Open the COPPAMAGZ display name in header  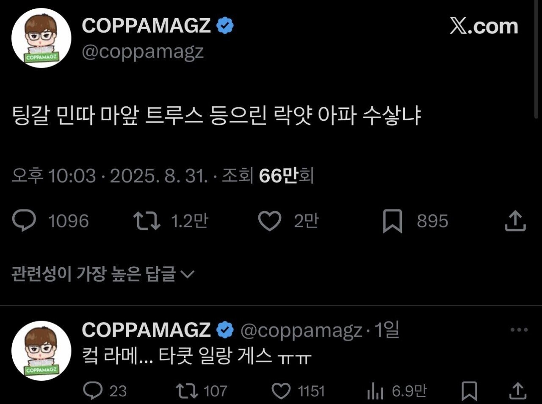[x=146, y=26]
